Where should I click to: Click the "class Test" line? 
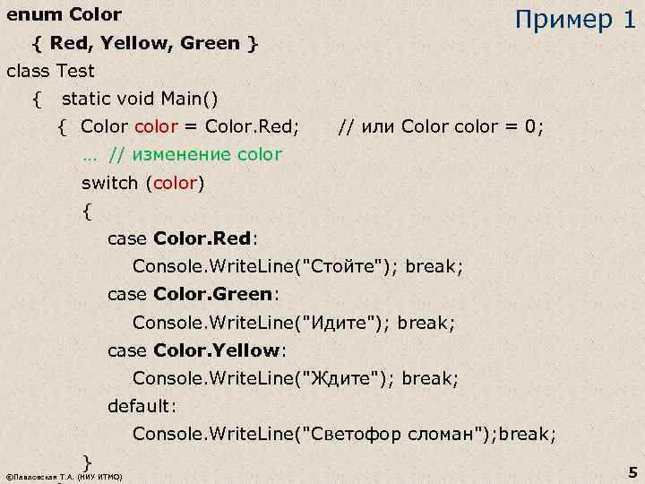coord(50,71)
